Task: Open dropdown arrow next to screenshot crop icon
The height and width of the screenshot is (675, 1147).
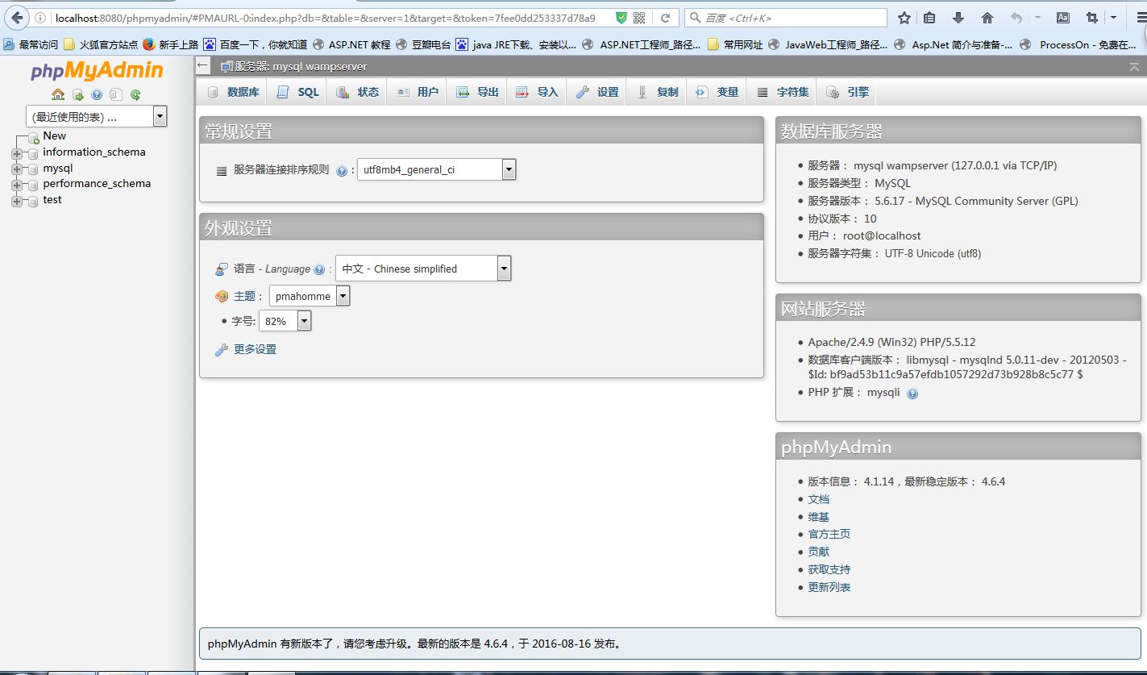Action: 1113,18
